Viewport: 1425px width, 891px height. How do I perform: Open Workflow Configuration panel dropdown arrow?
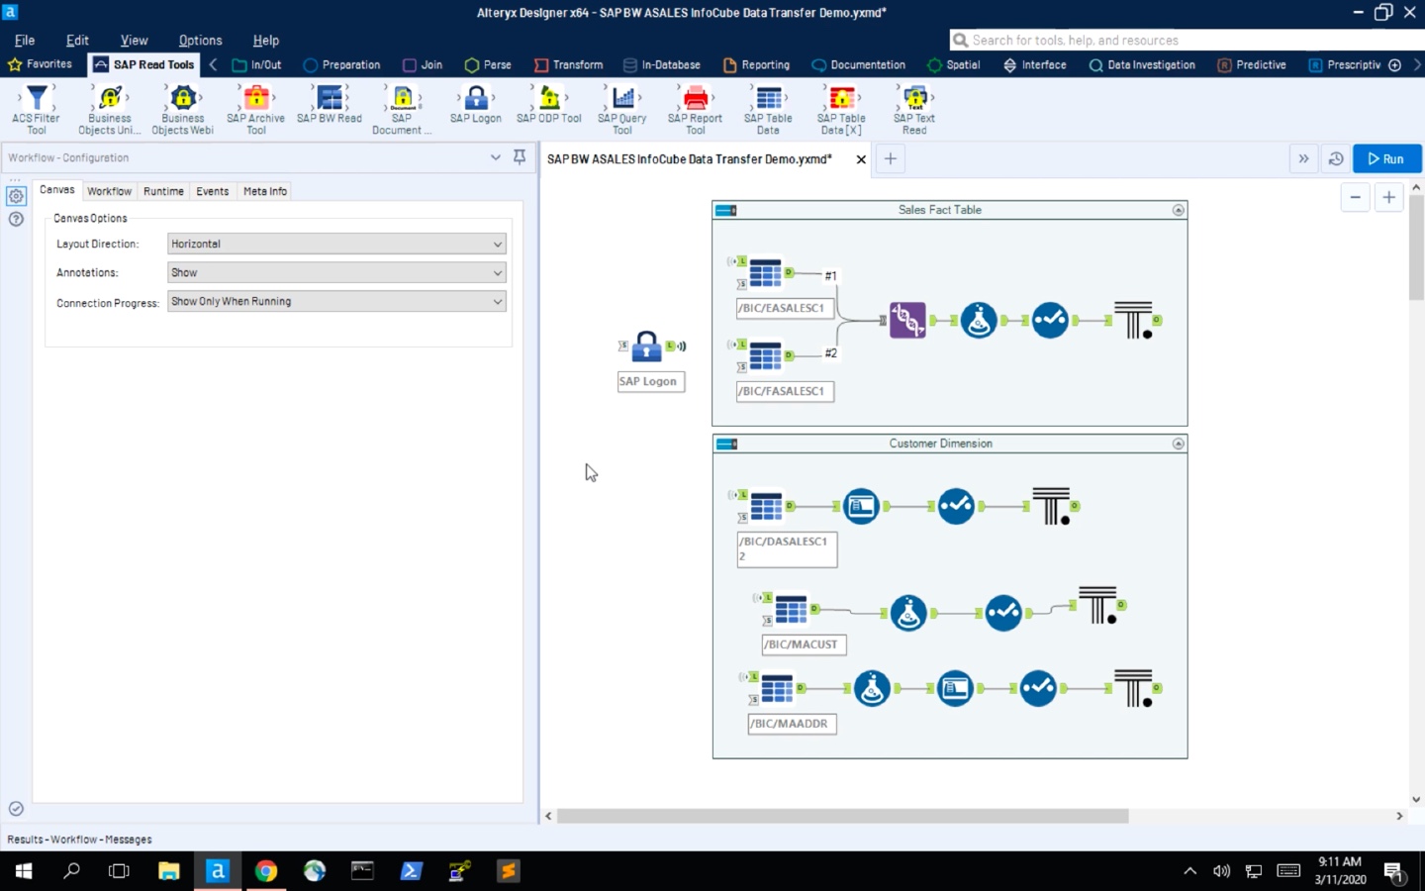(496, 157)
